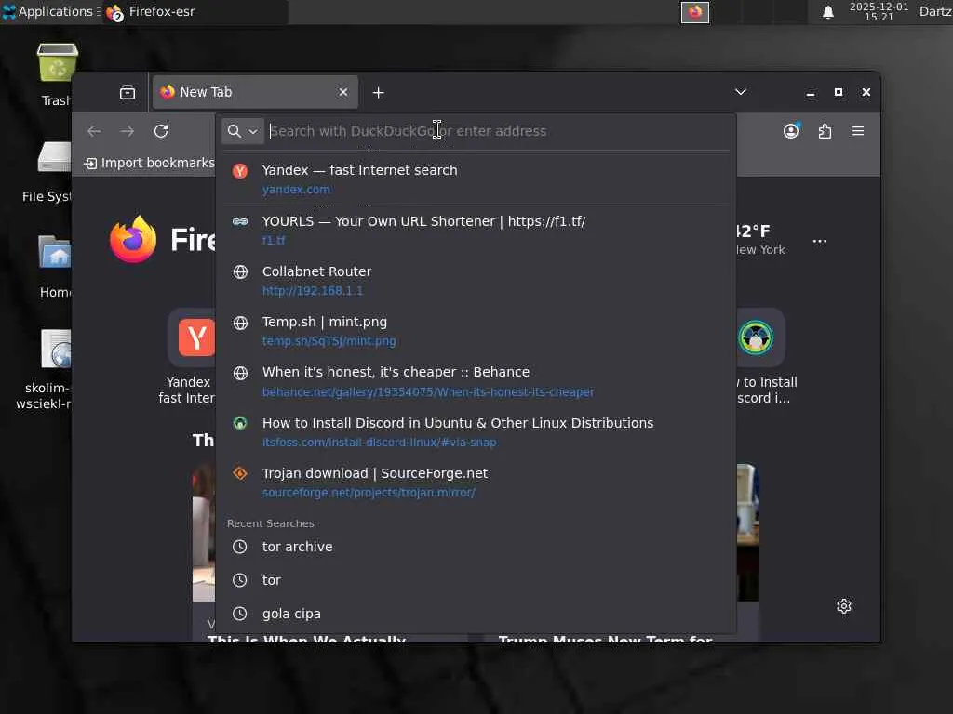Screen dimensions: 953x714
Task: Click the Yandex favicon in suggestions
Action: (x=240, y=171)
